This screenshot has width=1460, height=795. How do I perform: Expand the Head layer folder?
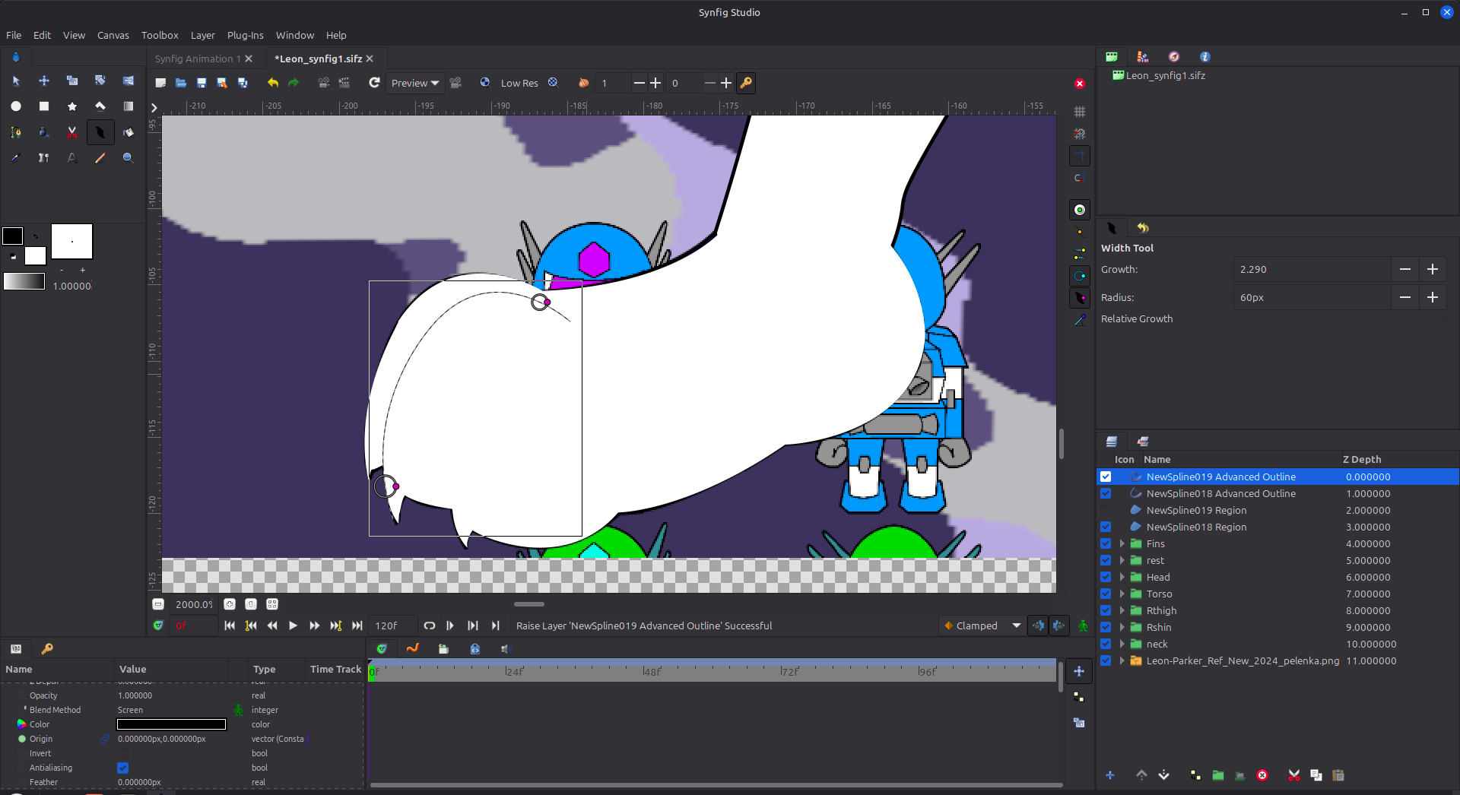[x=1122, y=577]
